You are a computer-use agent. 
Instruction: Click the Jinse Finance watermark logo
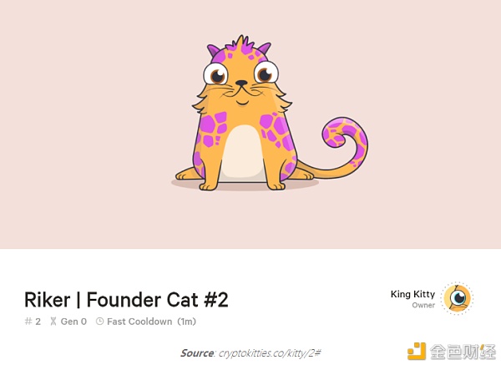point(417,351)
